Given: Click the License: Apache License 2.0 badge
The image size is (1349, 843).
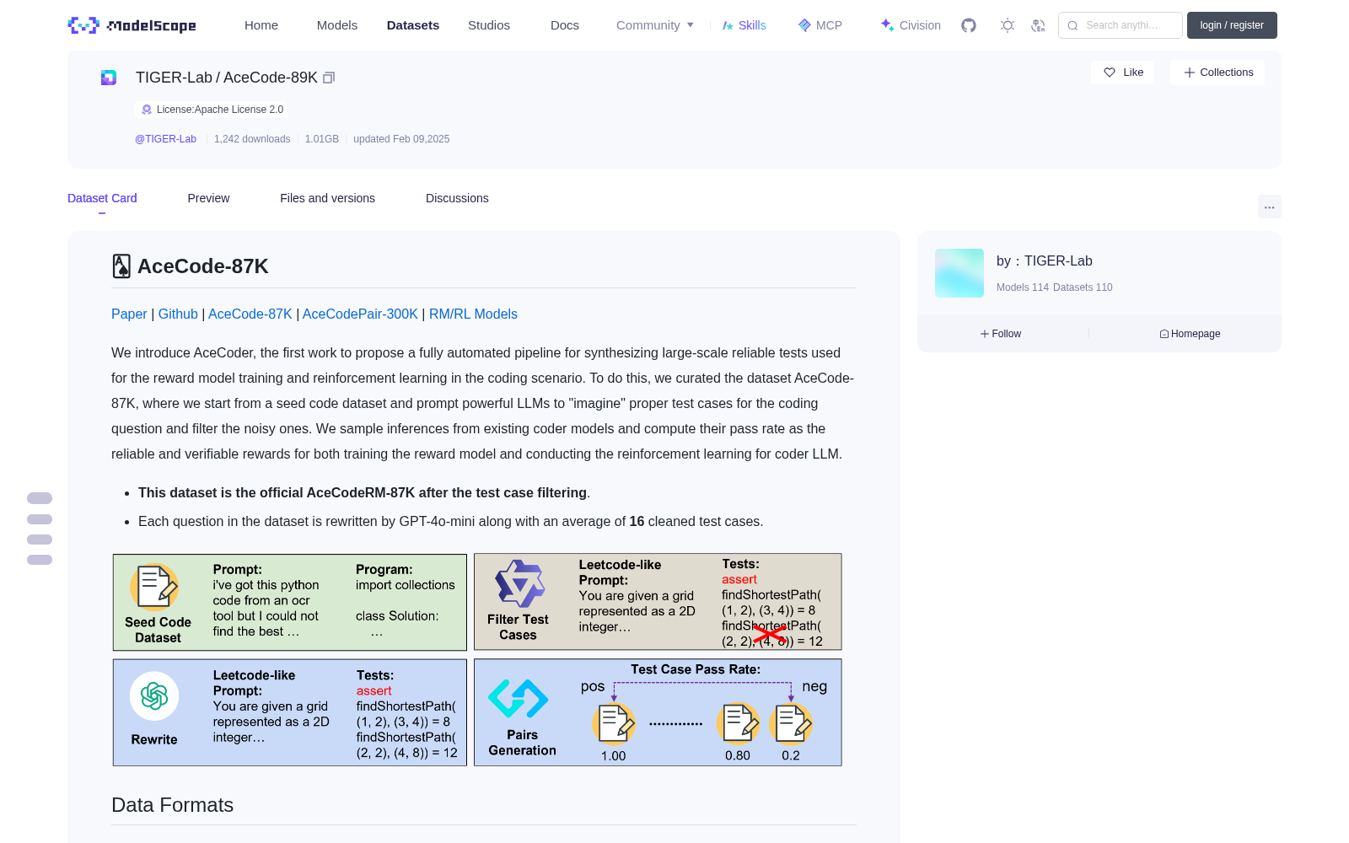Looking at the screenshot, I should 212,110.
